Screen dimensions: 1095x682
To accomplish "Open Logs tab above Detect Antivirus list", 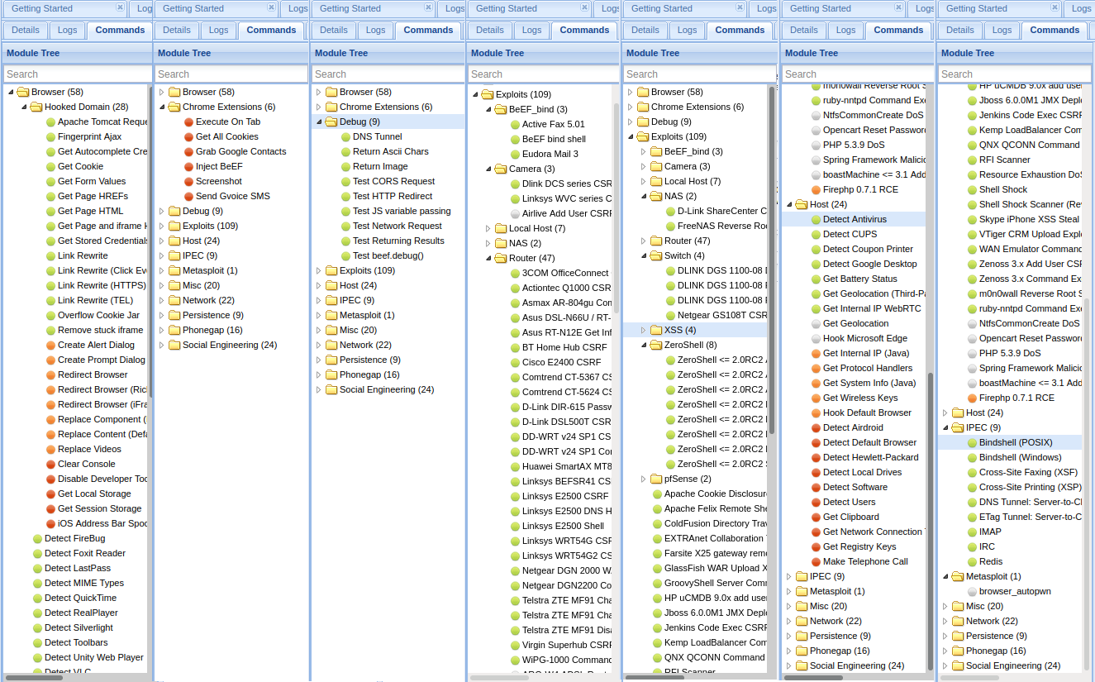I will [846, 30].
